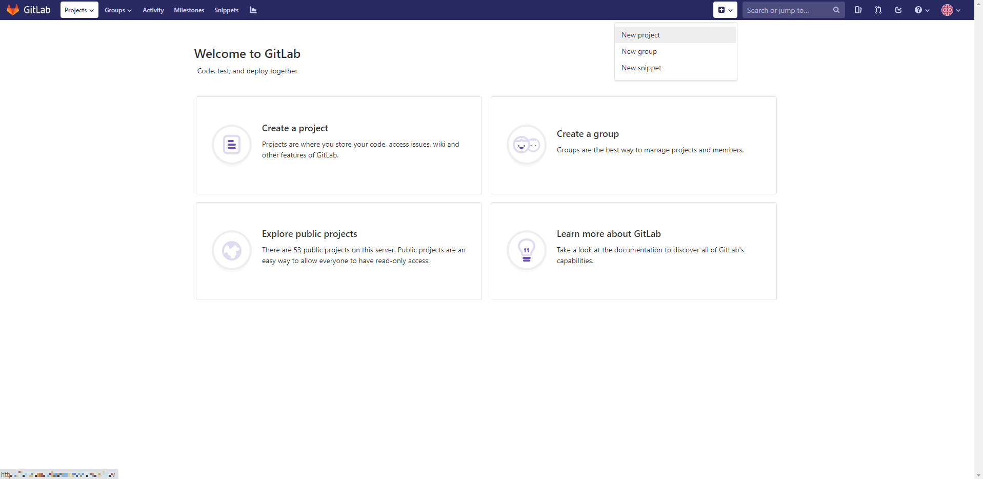Click the page vertical scrollbar

(x=978, y=239)
